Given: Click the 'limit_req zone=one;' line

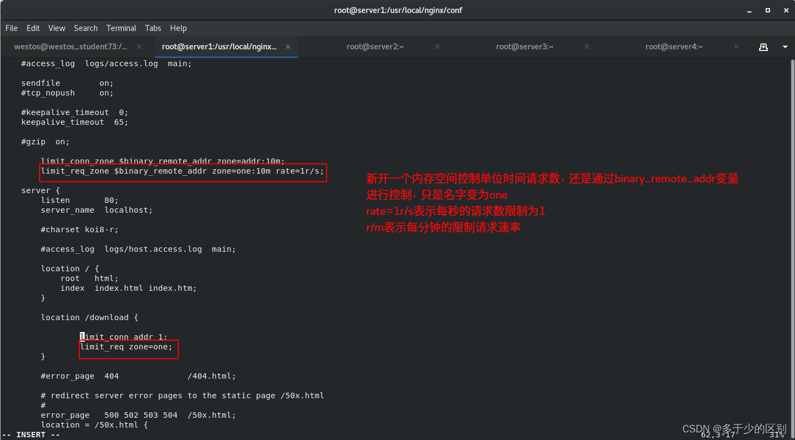Looking at the screenshot, I should click(x=126, y=347).
